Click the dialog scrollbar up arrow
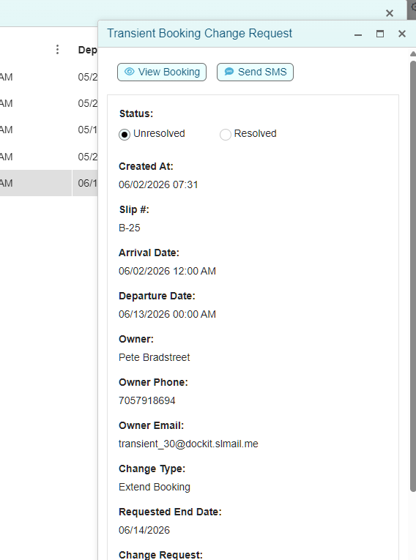 point(413,54)
